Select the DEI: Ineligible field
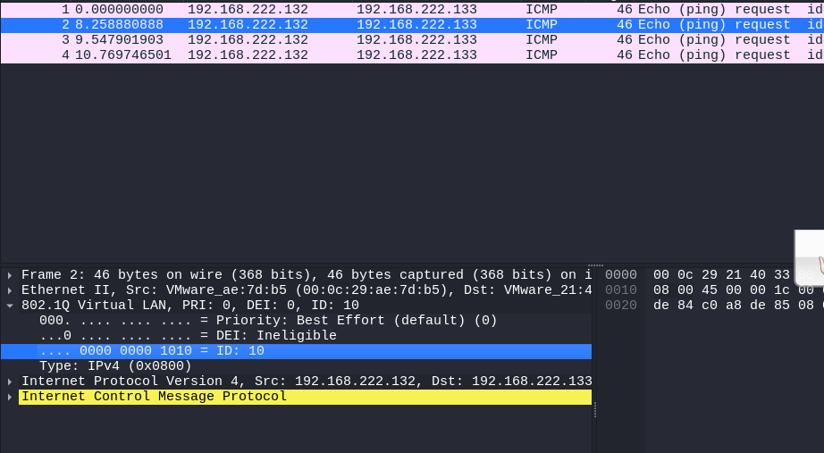 [188, 336]
